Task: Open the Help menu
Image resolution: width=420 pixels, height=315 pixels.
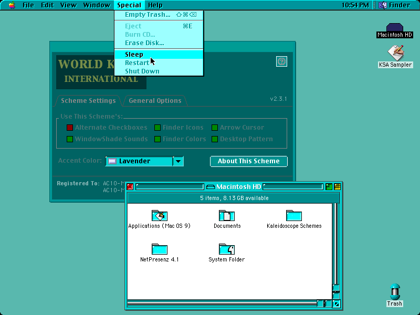Action: (155, 5)
